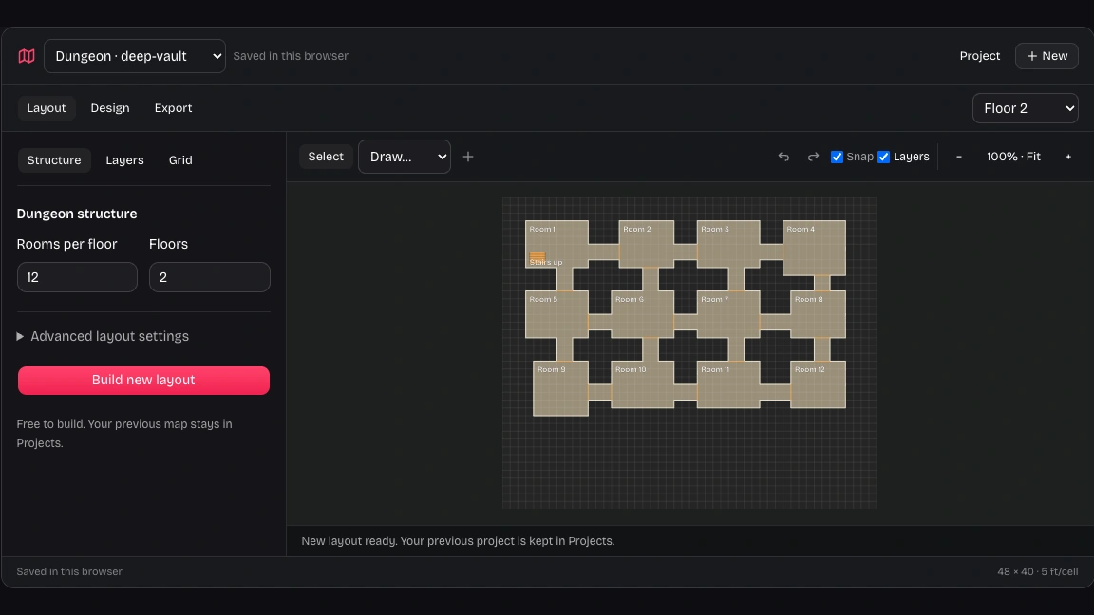Select Room 8 on the map
The width and height of the screenshot is (1094, 615).
[x=819, y=314]
